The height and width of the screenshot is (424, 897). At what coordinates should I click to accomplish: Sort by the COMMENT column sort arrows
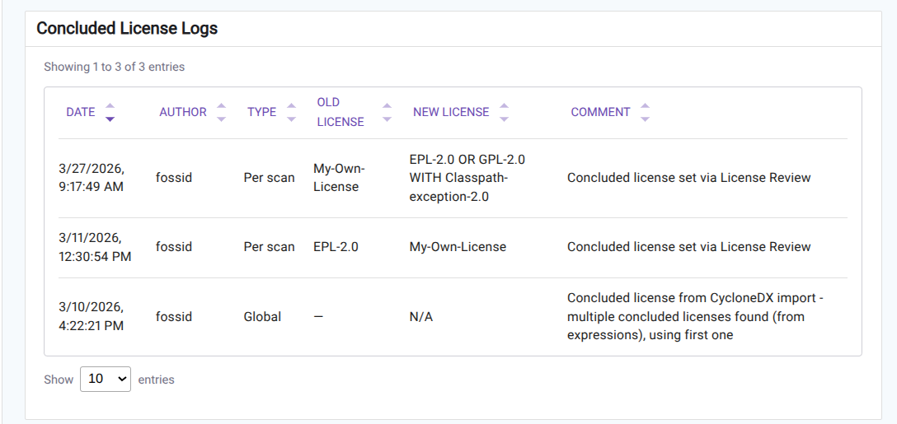pos(645,112)
